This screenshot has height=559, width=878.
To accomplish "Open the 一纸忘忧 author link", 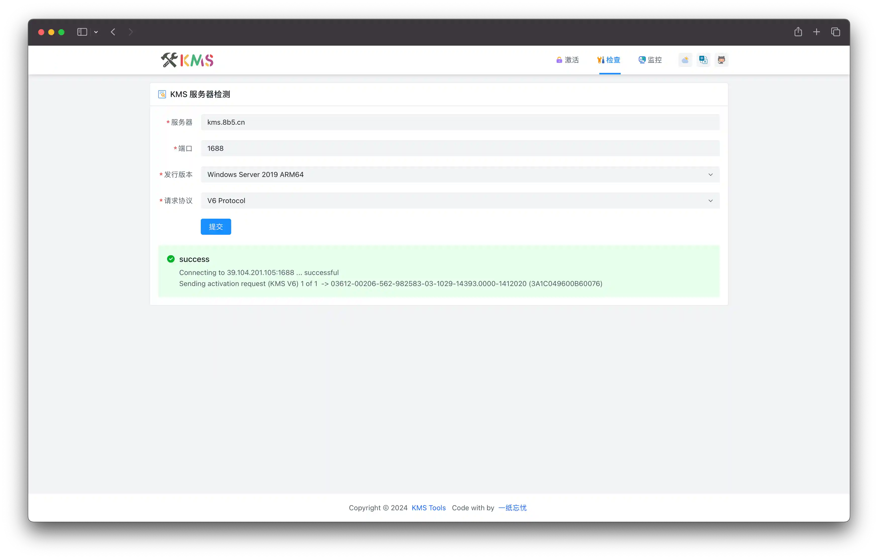I will [512, 507].
